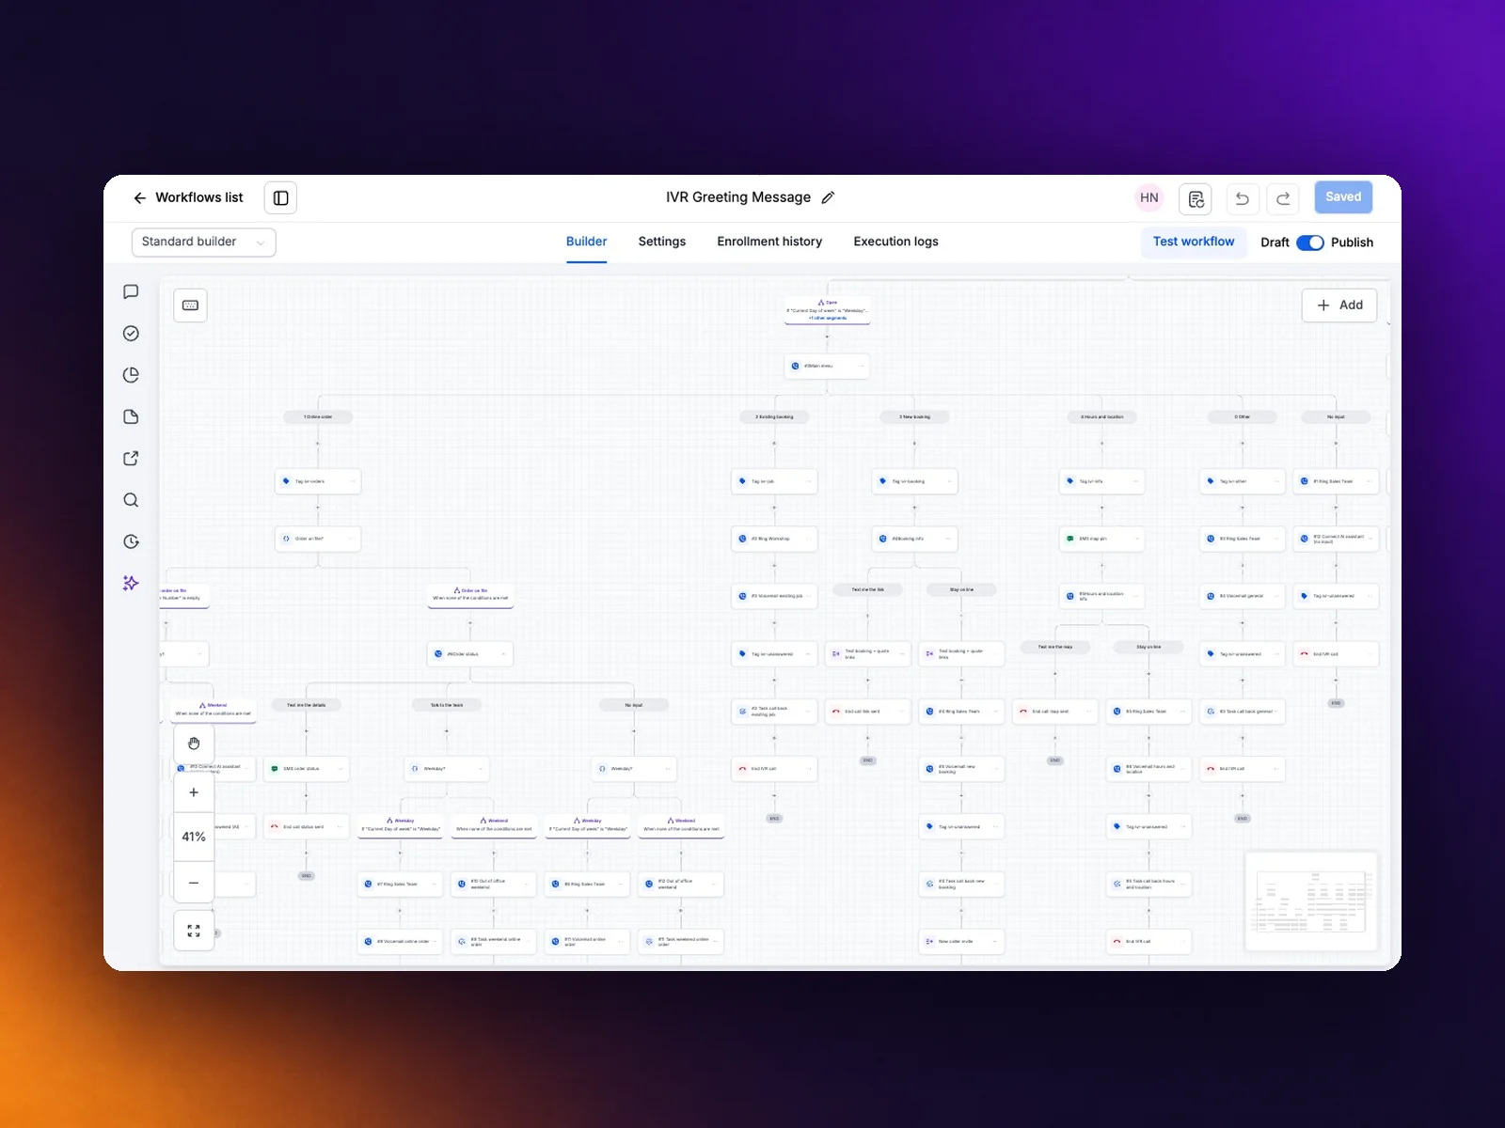Go back to Workflows list

pyautogui.click(x=188, y=197)
